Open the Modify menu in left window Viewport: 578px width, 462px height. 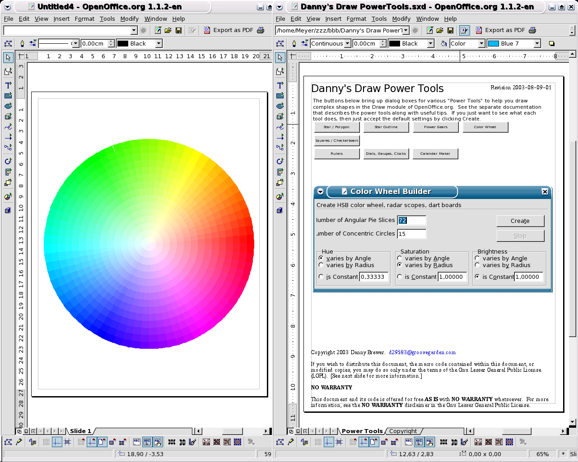tap(129, 19)
